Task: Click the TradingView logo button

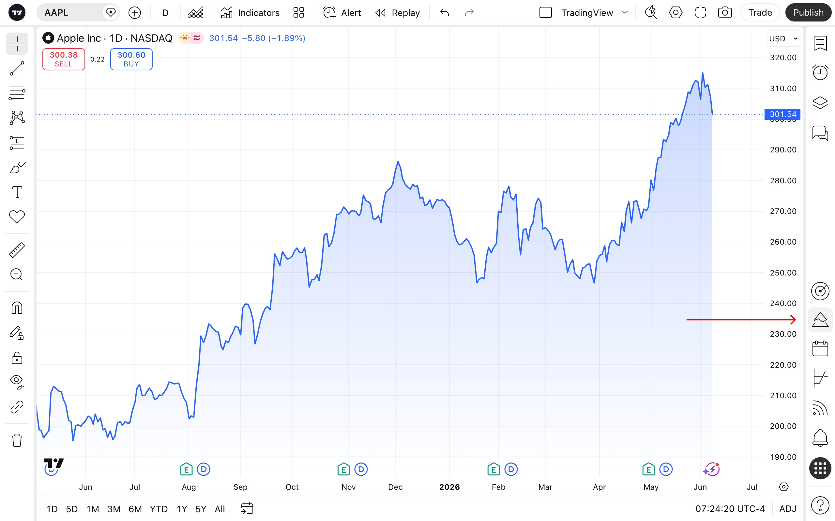Action: (x=17, y=13)
